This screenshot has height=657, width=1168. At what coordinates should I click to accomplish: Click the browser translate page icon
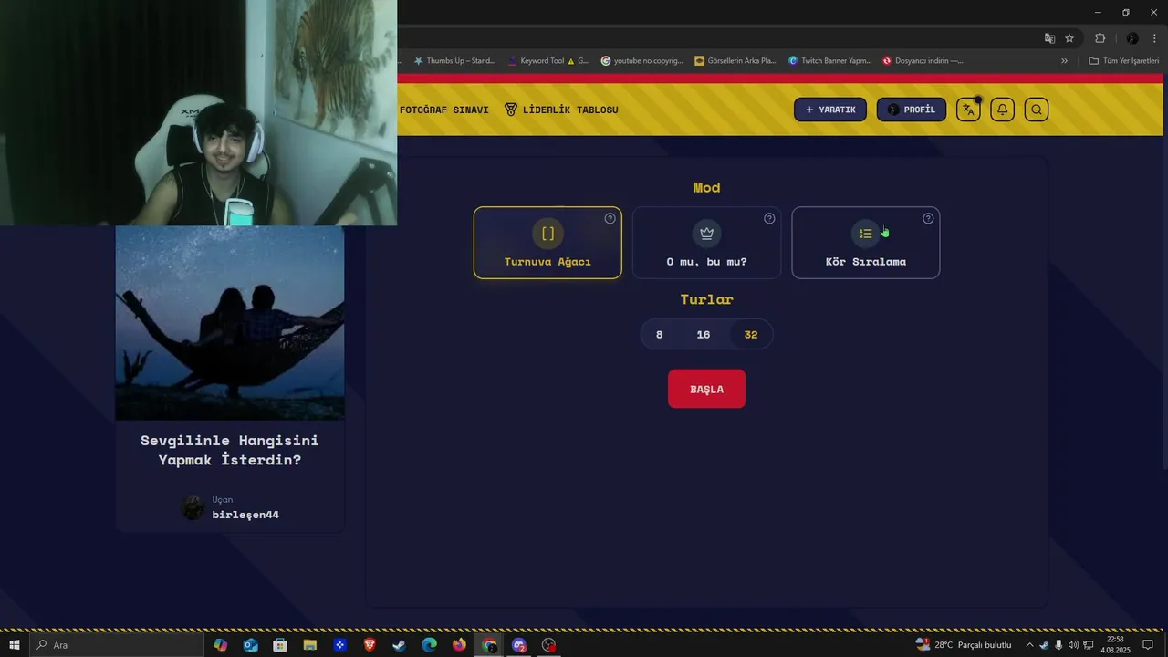(1049, 38)
